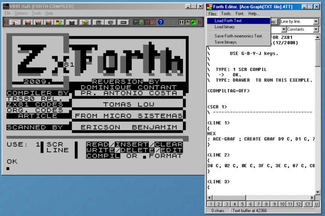Screen dimensions: 325x216
Task: Click screen button 7 in Forth Editor
Action: [x=258, y=204]
